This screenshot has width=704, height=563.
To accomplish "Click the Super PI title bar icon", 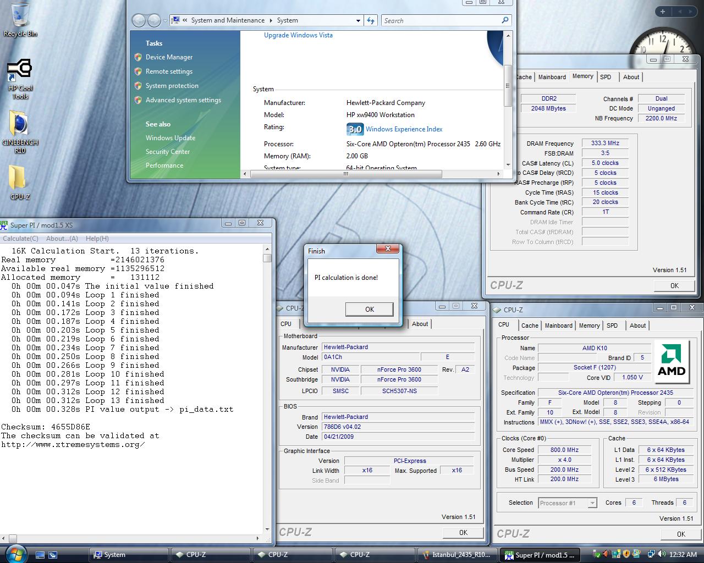I will [x=4, y=224].
